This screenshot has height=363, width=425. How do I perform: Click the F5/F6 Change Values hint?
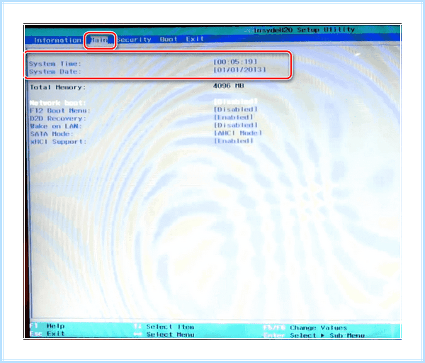point(305,328)
